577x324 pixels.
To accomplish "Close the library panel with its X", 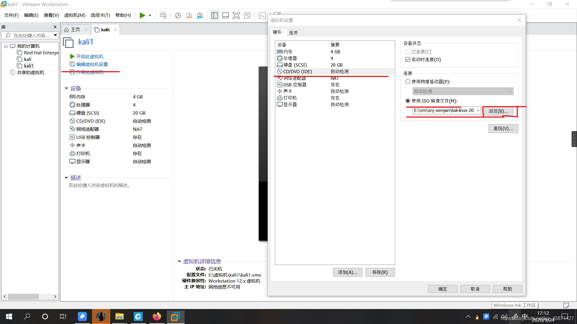I will pyautogui.click(x=55, y=27).
